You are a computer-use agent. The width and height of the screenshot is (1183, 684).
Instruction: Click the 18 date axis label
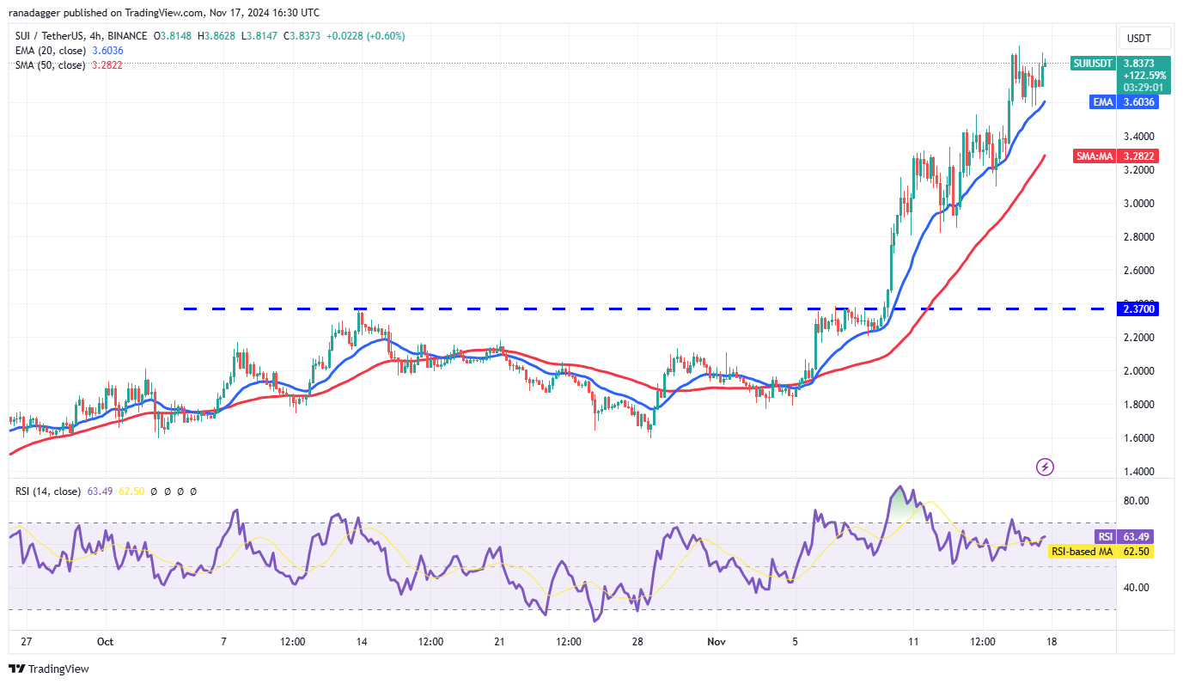click(x=1052, y=642)
